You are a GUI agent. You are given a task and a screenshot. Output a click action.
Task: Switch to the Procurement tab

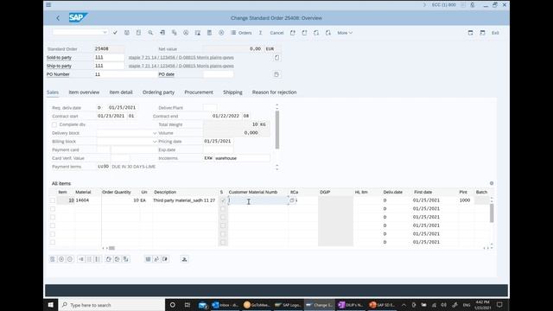[x=199, y=92]
